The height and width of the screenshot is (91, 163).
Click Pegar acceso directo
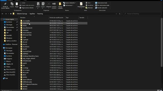click(x=26, y=8)
